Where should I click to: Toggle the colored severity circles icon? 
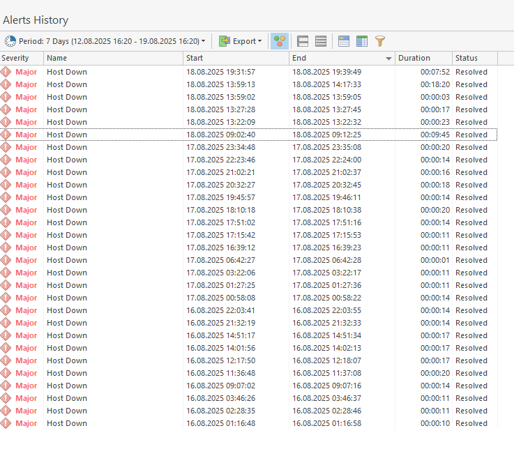pyautogui.click(x=279, y=41)
